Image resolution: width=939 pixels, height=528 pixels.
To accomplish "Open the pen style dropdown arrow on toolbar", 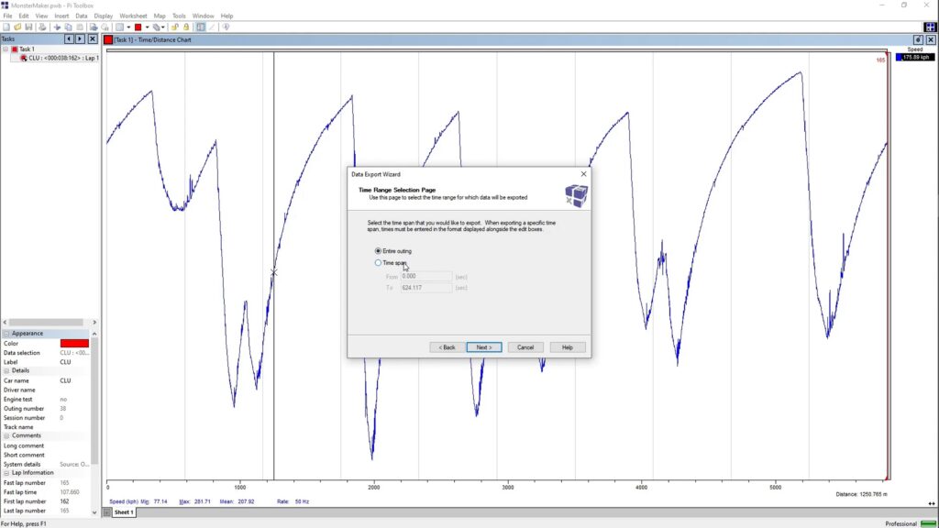I will 162,26.
